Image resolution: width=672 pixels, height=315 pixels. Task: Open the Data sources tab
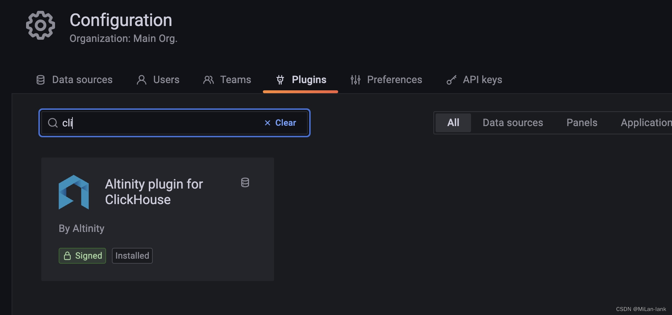click(x=75, y=79)
